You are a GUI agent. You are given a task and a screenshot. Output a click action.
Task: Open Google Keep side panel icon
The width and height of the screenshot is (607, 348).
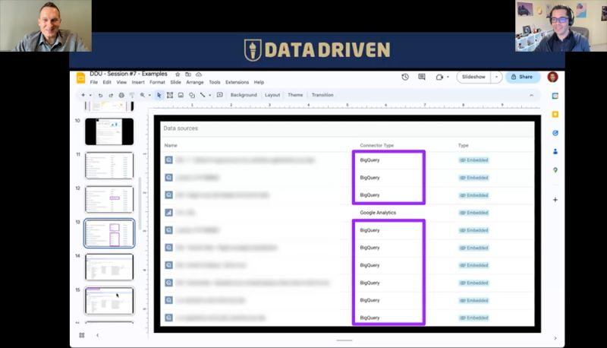[555, 114]
